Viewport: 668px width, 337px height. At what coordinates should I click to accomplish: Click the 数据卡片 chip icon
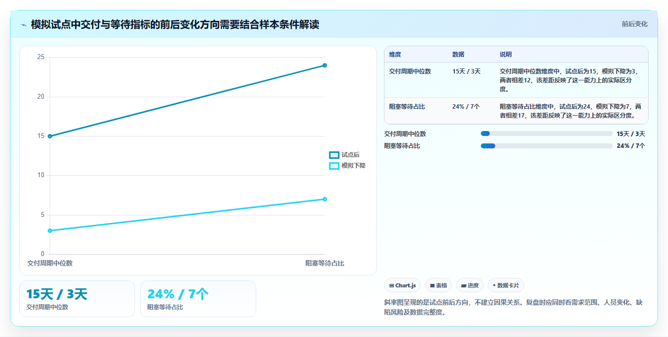click(494, 285)
